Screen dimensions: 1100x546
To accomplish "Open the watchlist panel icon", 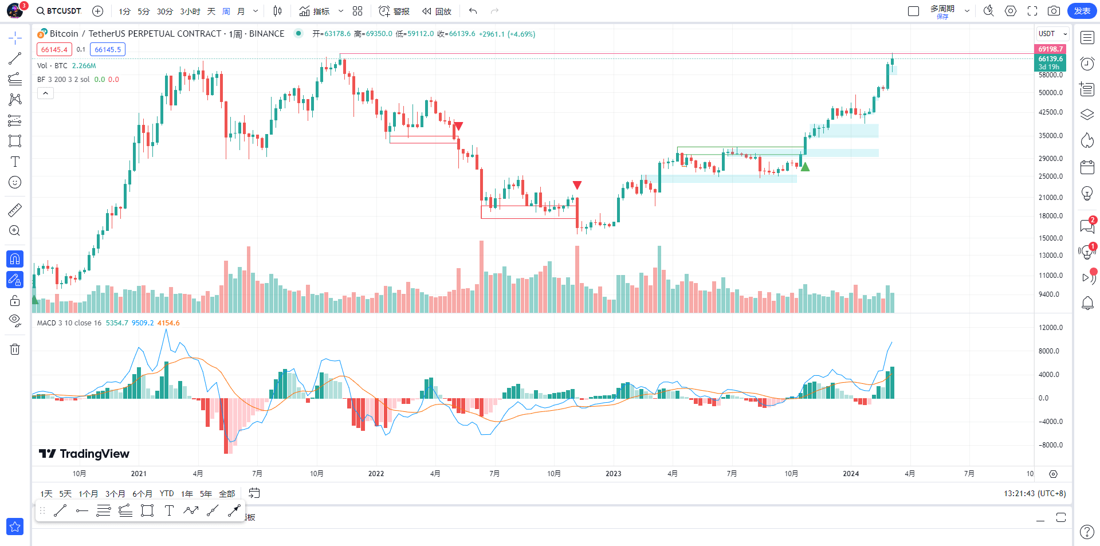I will click(1087, 38).
